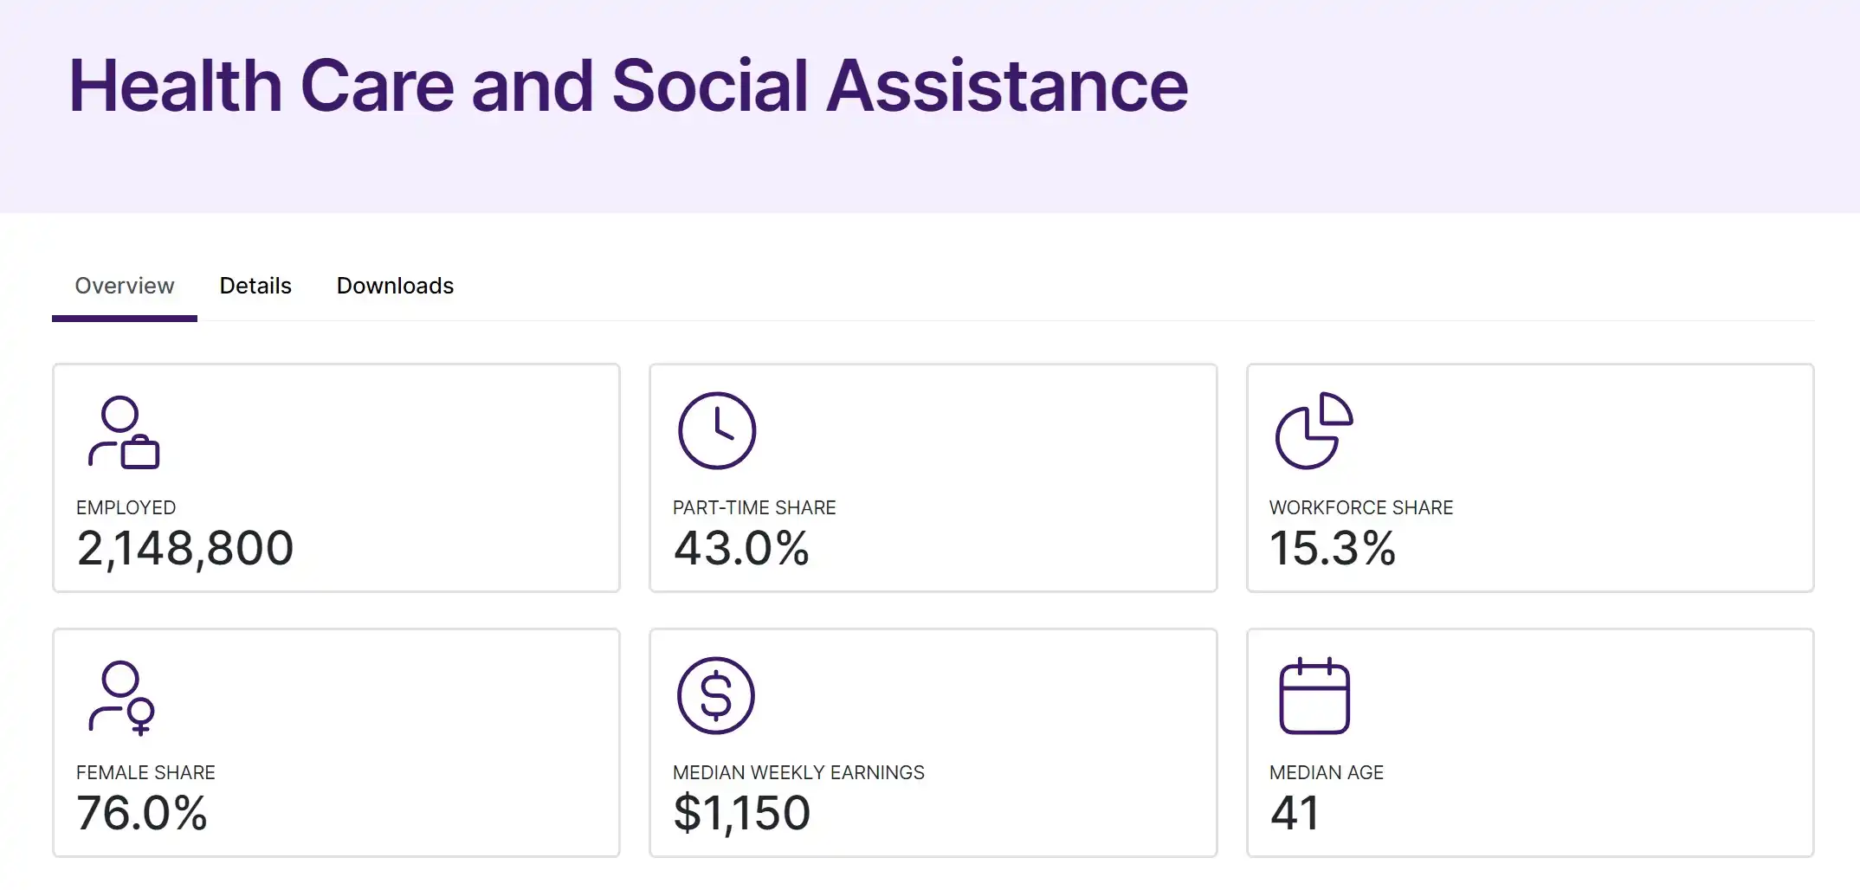Click the female person Female Share icon
Screen dimensions: 1860x890
tap(122, 698)
